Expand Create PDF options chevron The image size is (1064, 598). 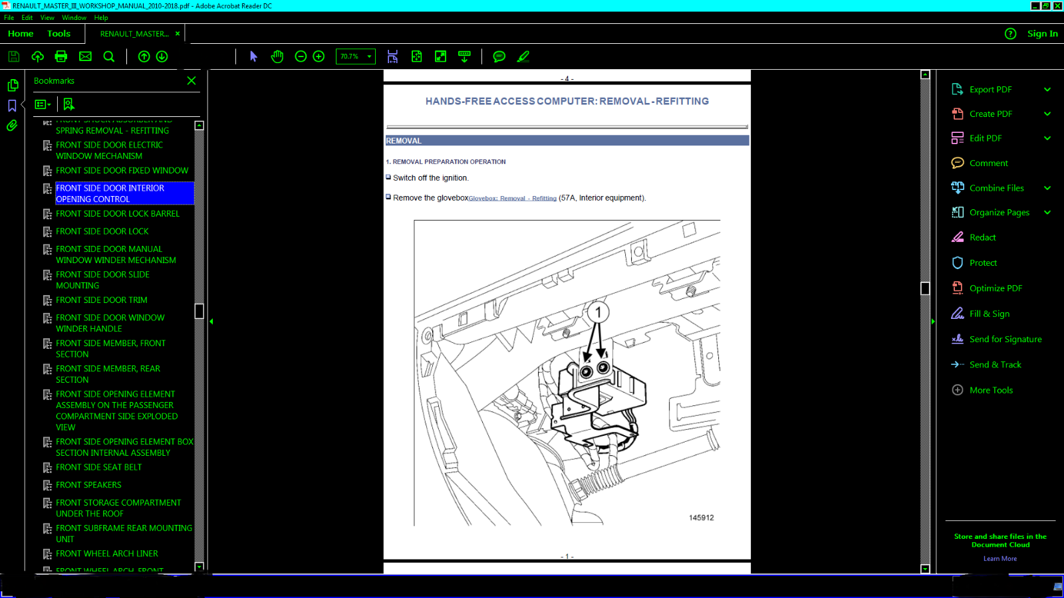click(1047, 114)
